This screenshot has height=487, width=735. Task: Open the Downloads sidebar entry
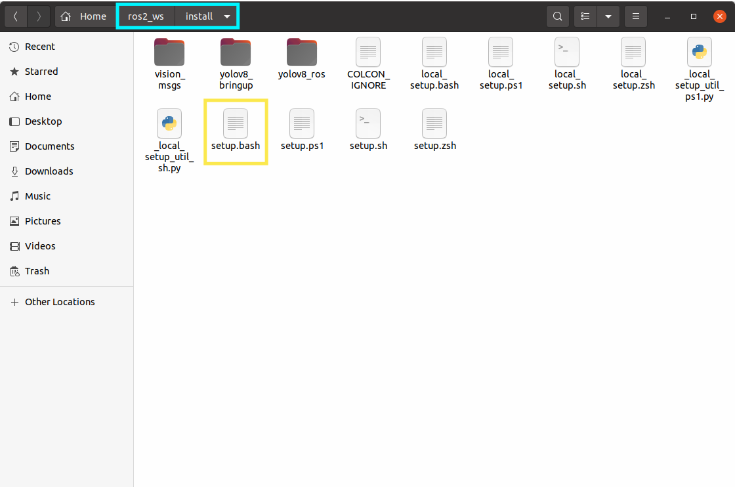(50, 171)
